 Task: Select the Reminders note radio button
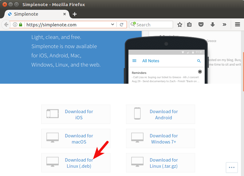[x=200, y=72]
